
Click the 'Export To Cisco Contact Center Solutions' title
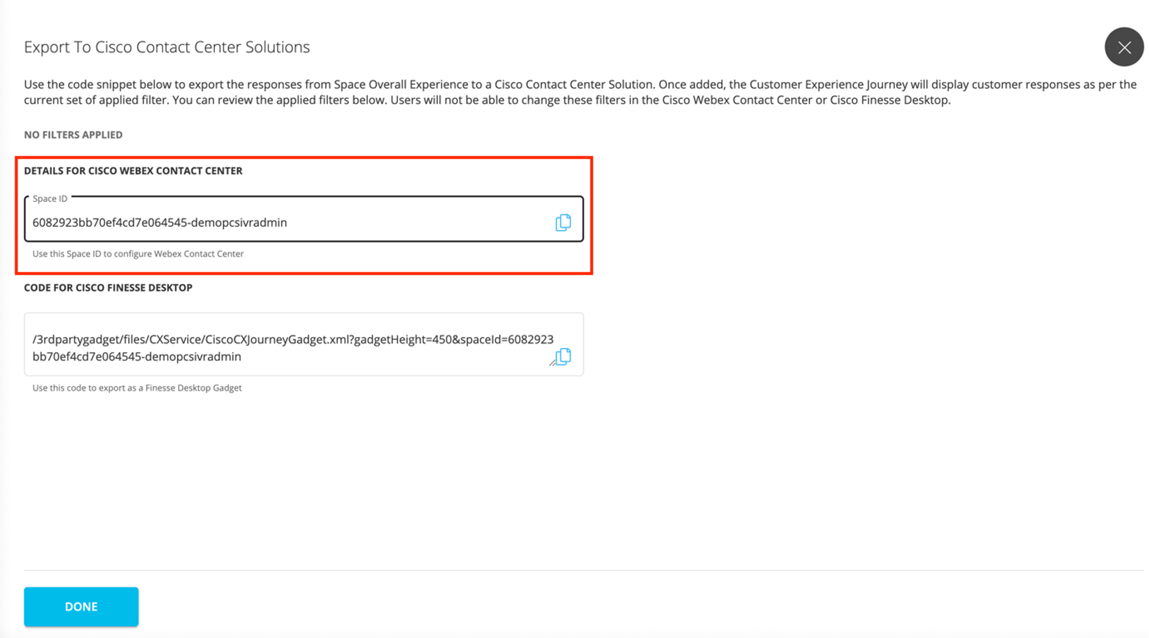click(x=167, y=47)
